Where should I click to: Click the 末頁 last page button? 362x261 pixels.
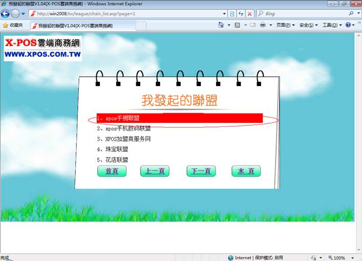pyautogui.click(x=246, y=171)
